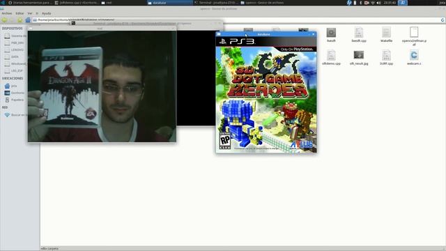This screenshot has width=446, height=251.
Task: Click the green up-folder arrow icon
Action: [x=20, y=20]
